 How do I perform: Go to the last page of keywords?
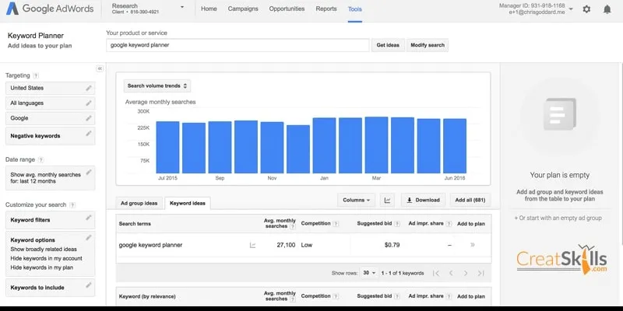[x=480, y=274]
